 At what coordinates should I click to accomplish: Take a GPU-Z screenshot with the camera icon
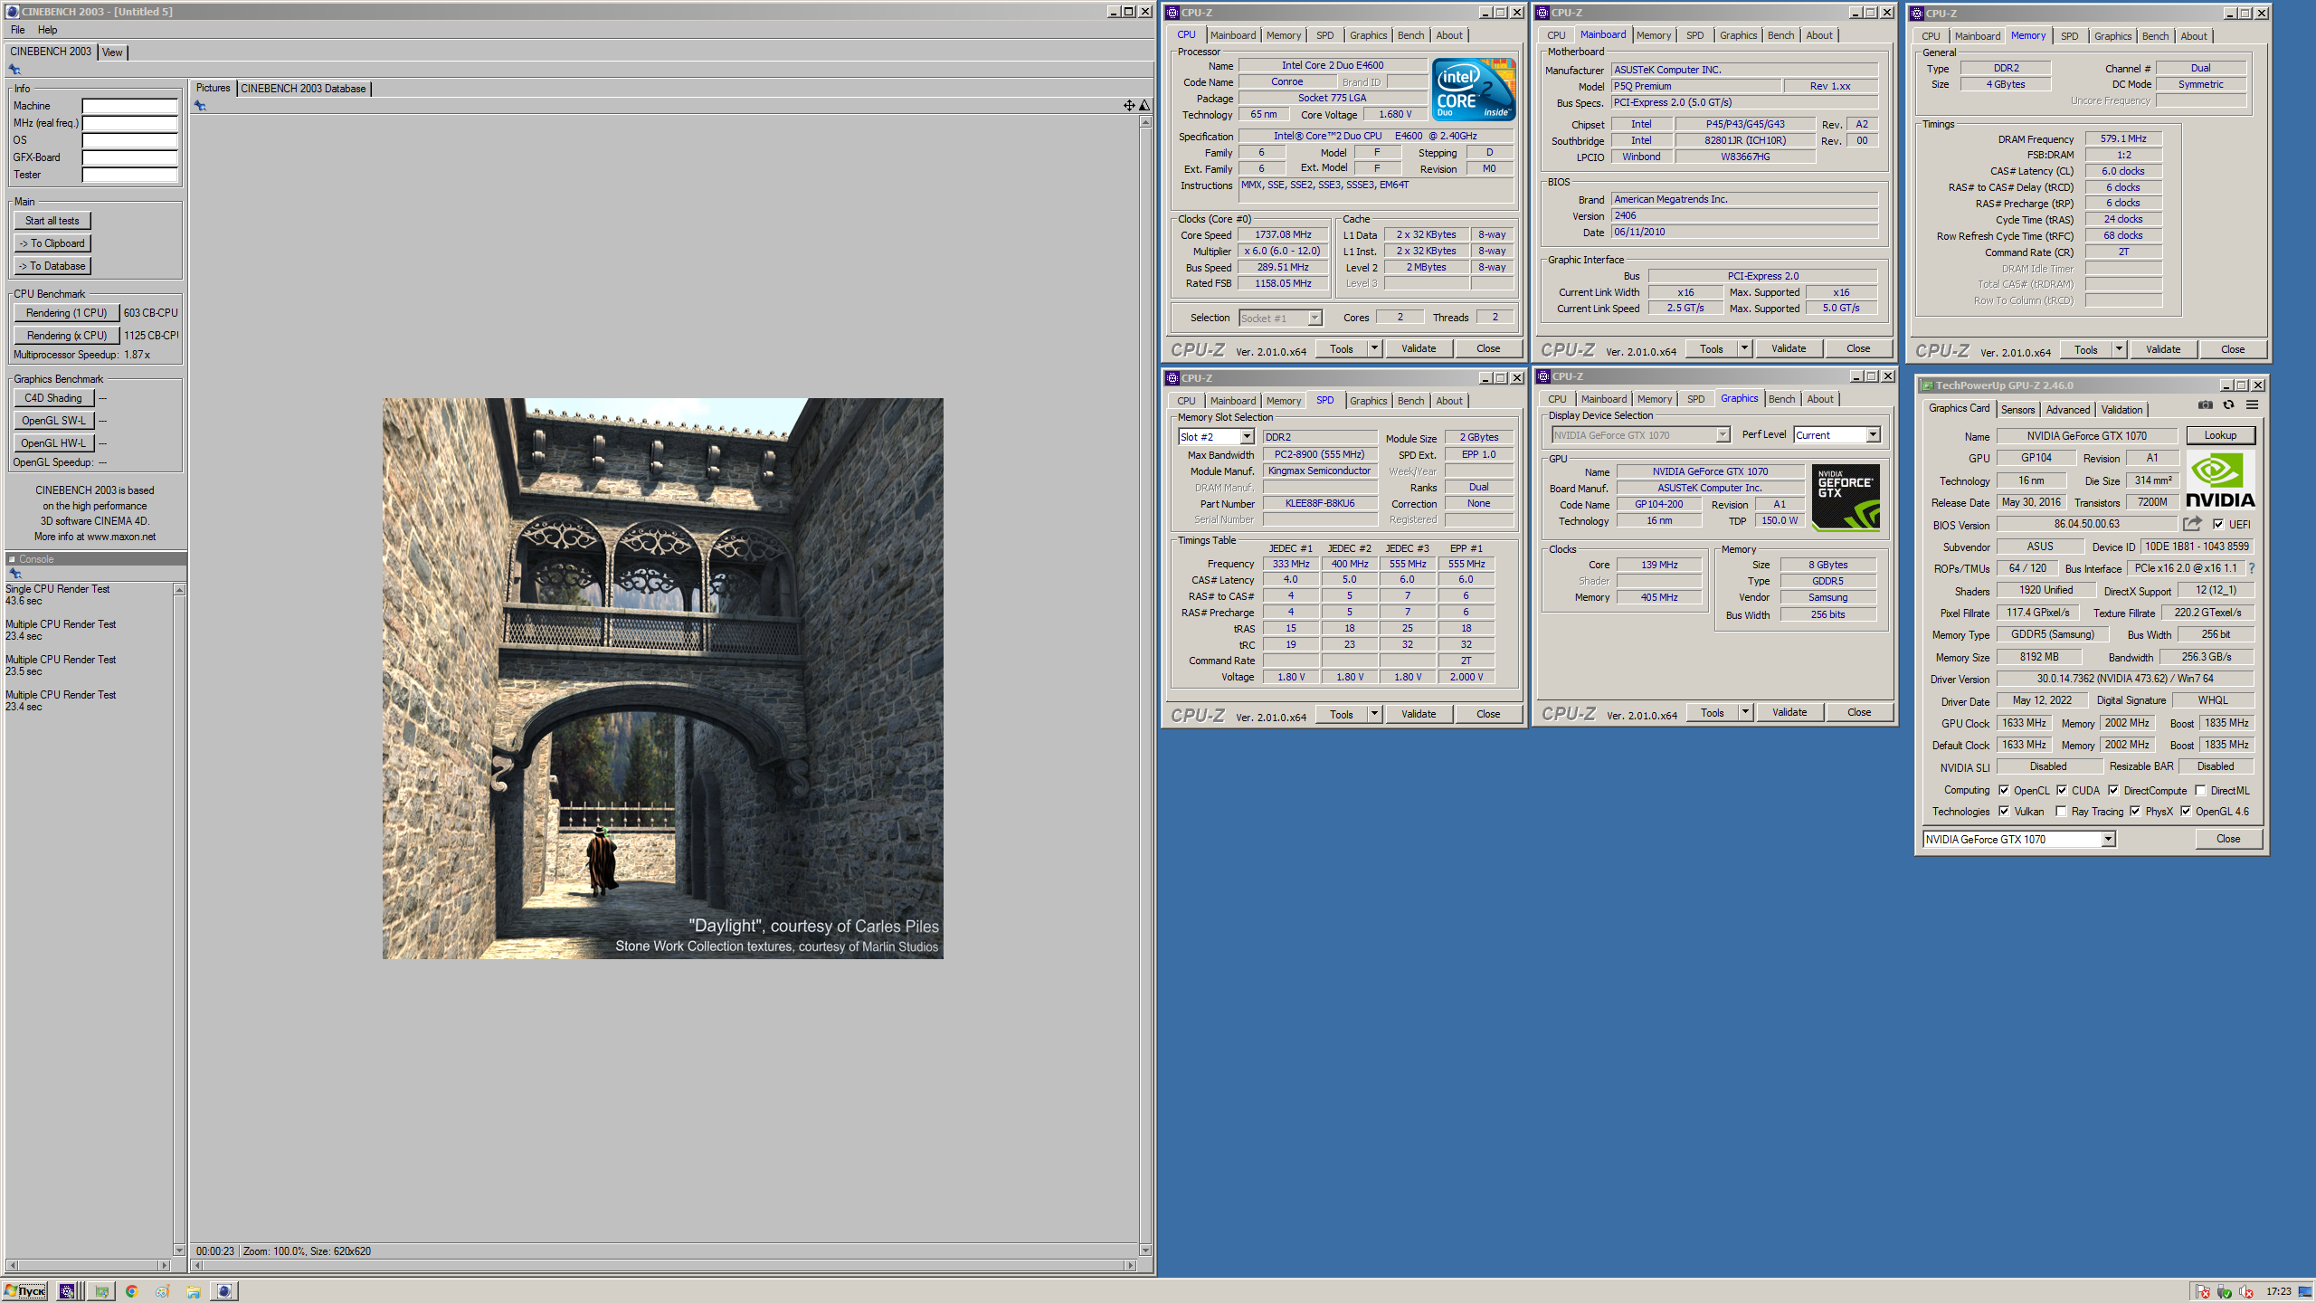pyautogui.click(x=2206, y=405)
